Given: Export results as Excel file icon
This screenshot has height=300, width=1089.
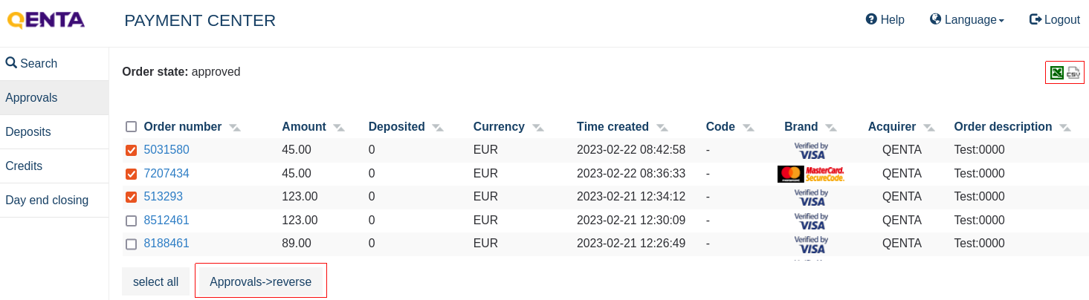Looking at the screenshot, I should coord(1056,73).
